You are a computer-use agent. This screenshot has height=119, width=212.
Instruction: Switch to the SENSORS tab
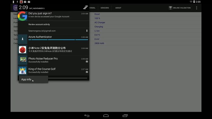(x=105, y=8)
